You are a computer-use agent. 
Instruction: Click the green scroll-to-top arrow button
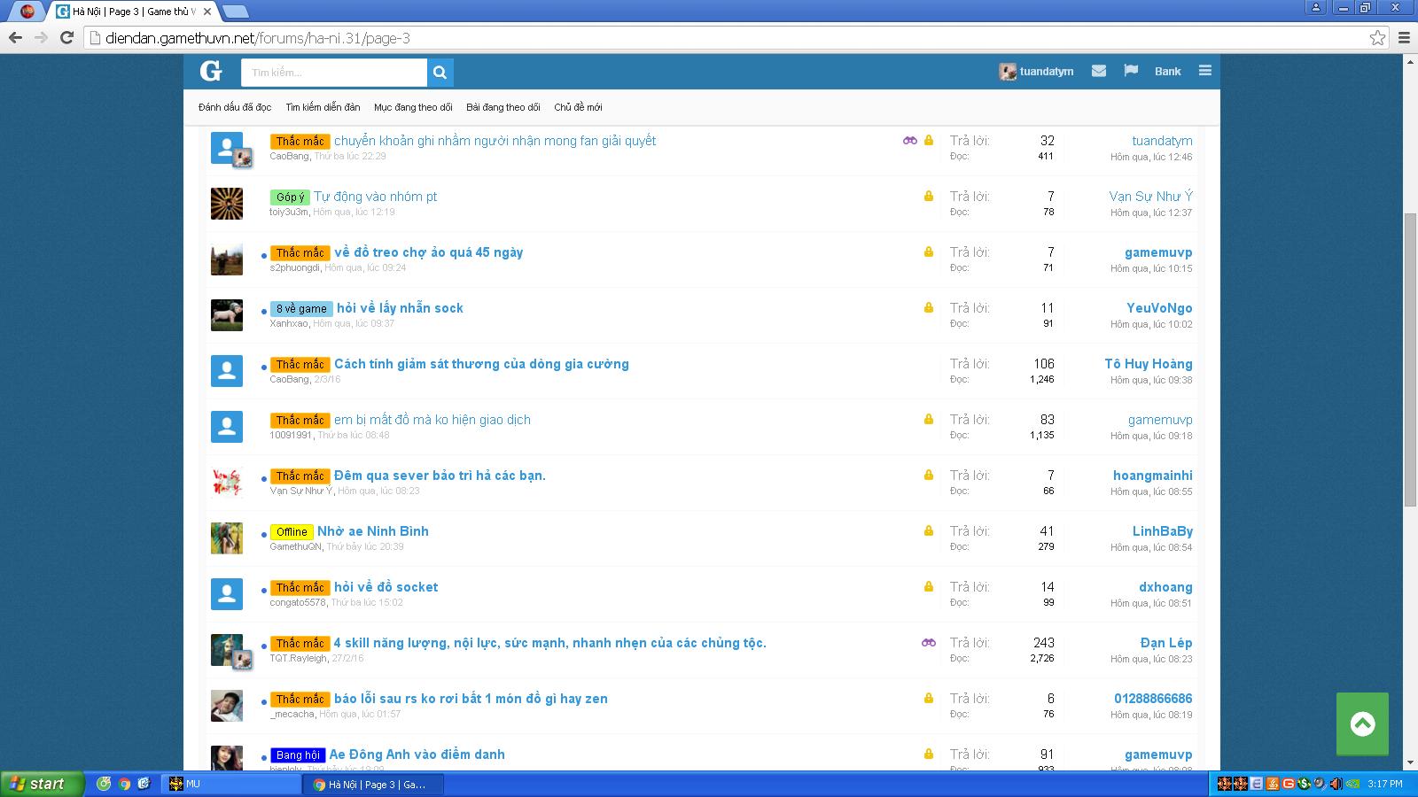[1362, 724]
